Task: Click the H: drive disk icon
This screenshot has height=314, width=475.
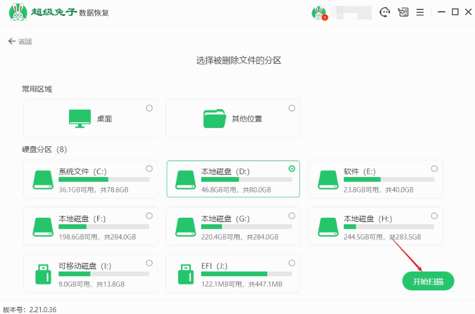Action: coord(328,227)
